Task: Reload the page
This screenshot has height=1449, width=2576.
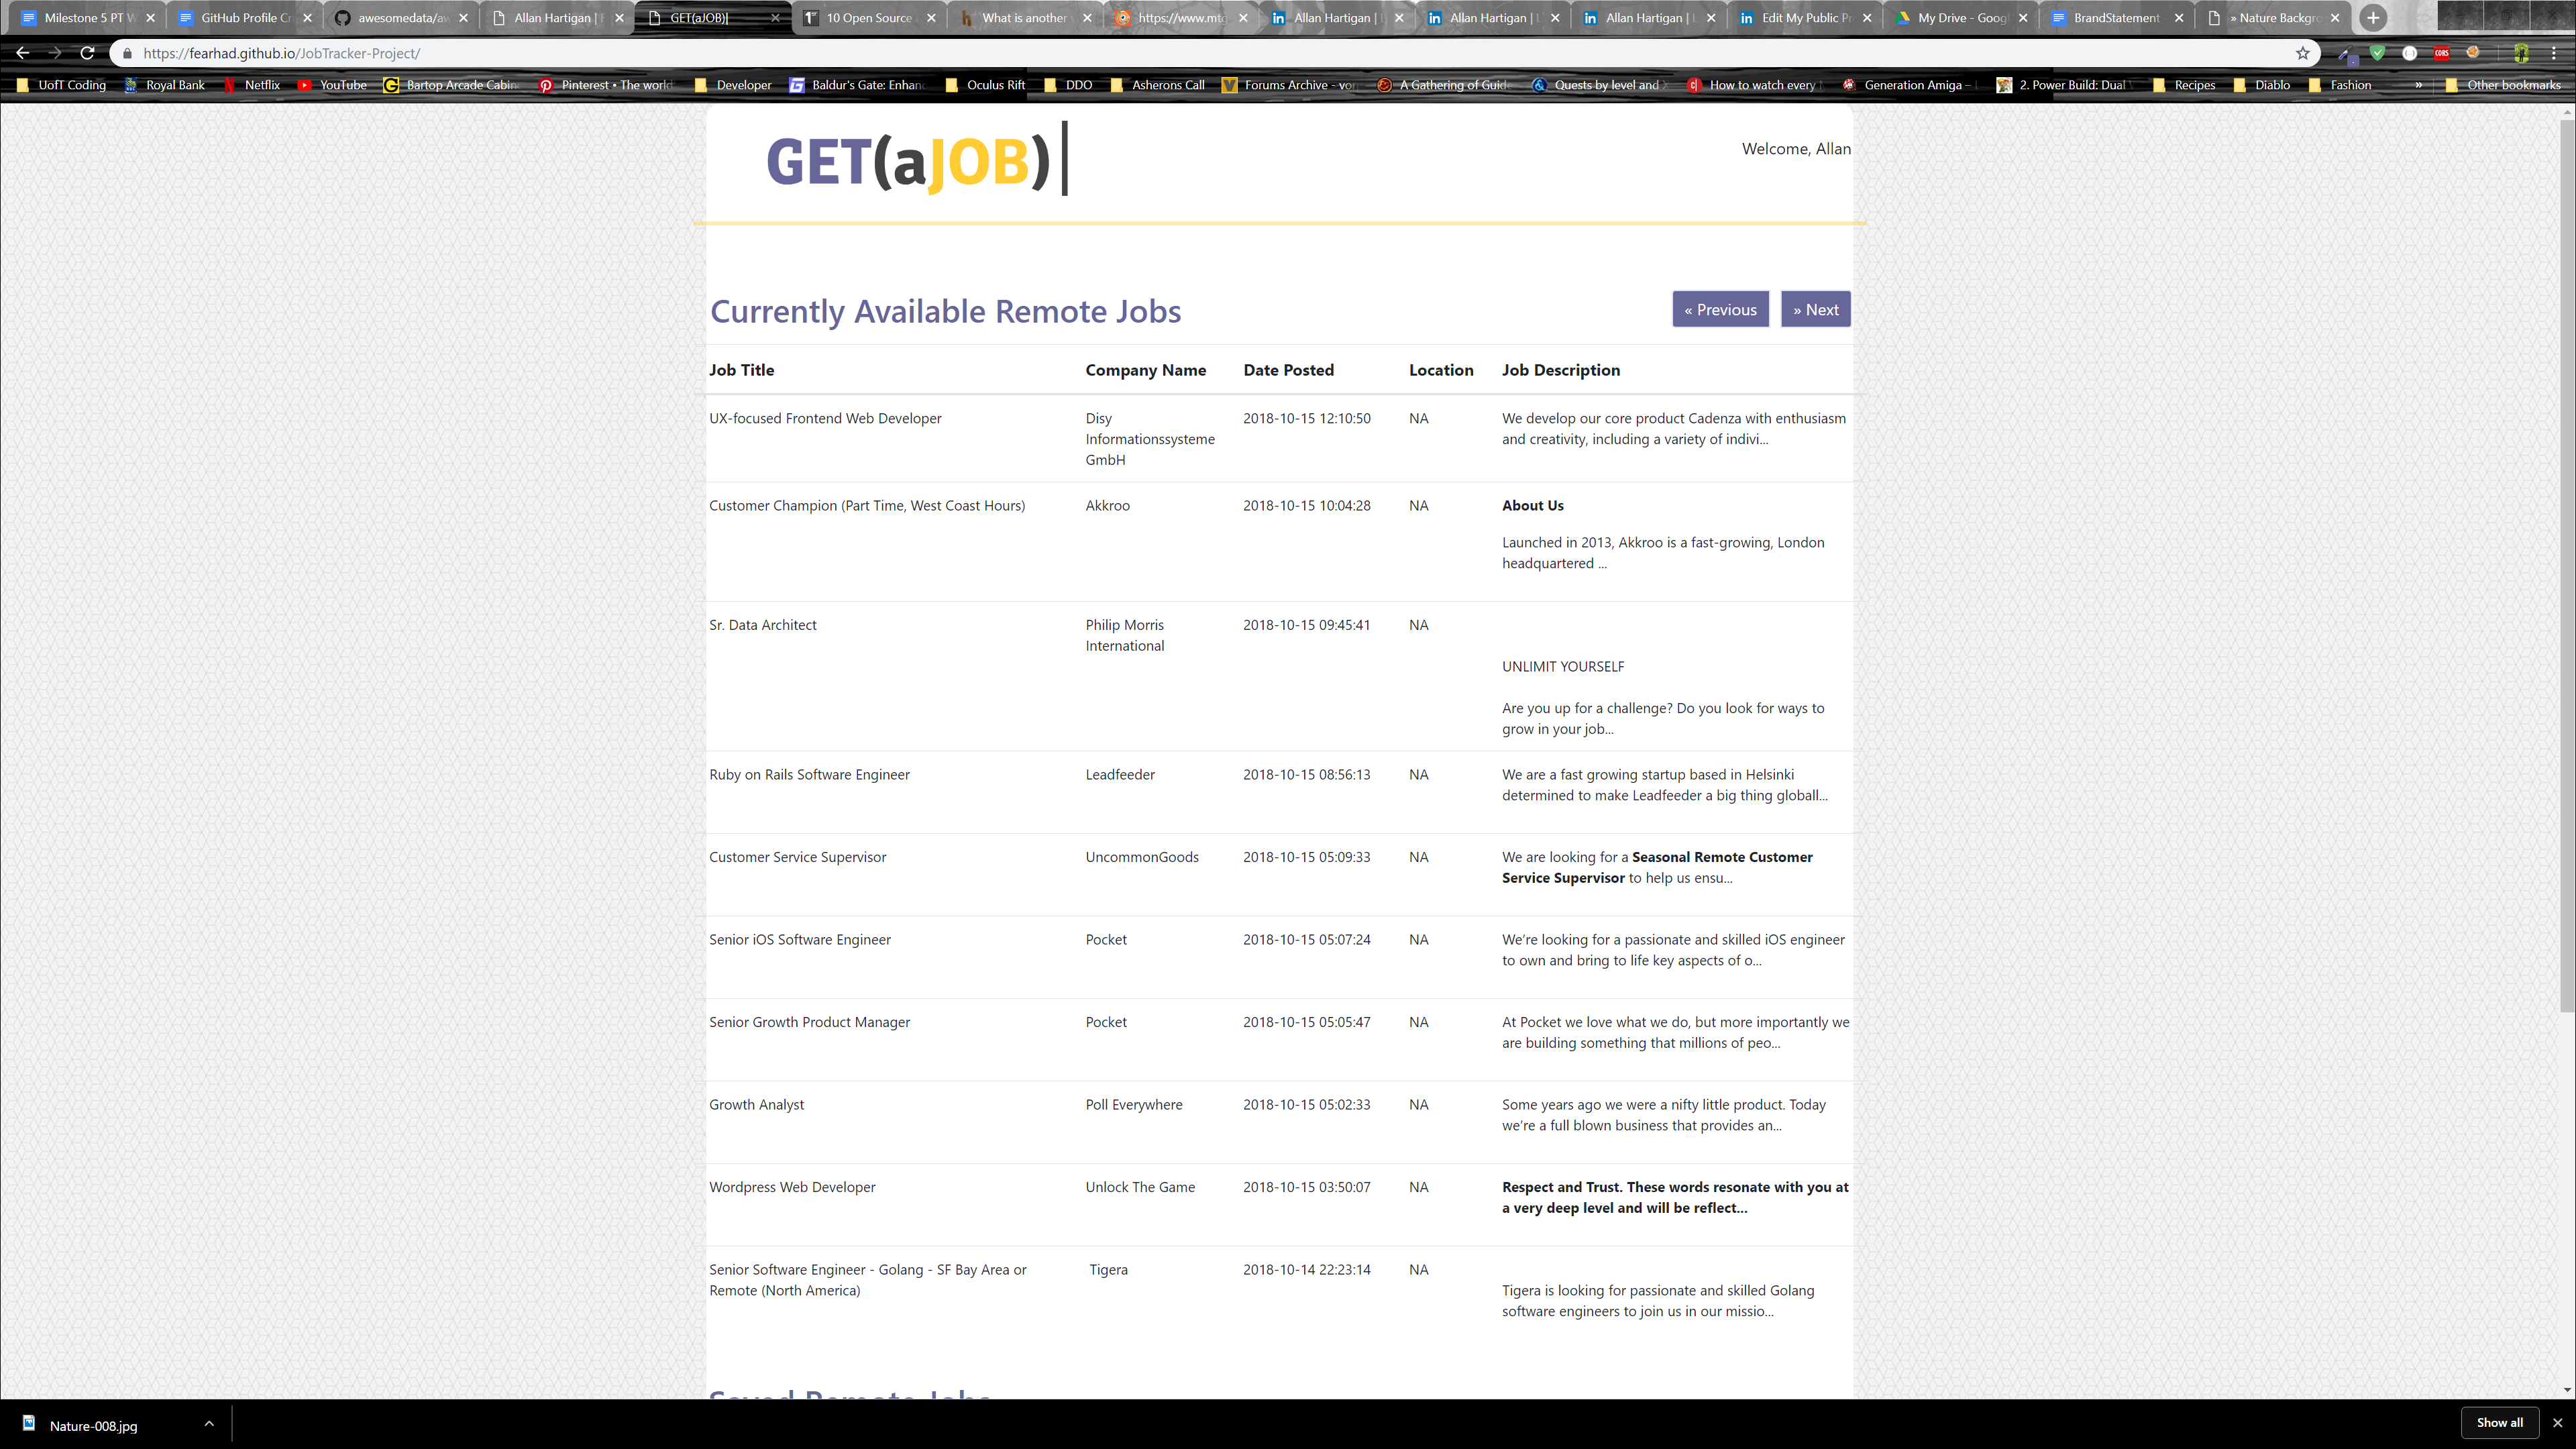Action: (87, 53)
